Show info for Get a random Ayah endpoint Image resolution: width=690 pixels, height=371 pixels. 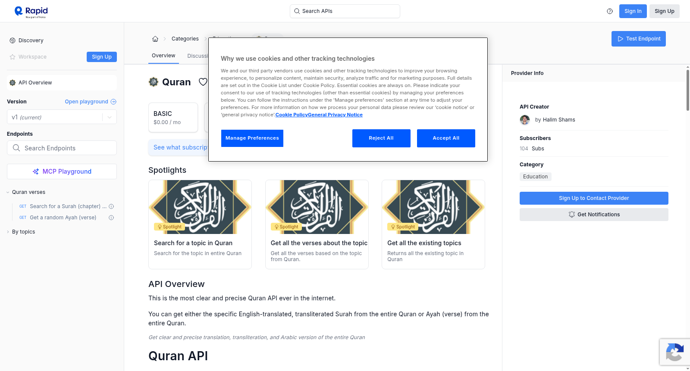[111, 218]
